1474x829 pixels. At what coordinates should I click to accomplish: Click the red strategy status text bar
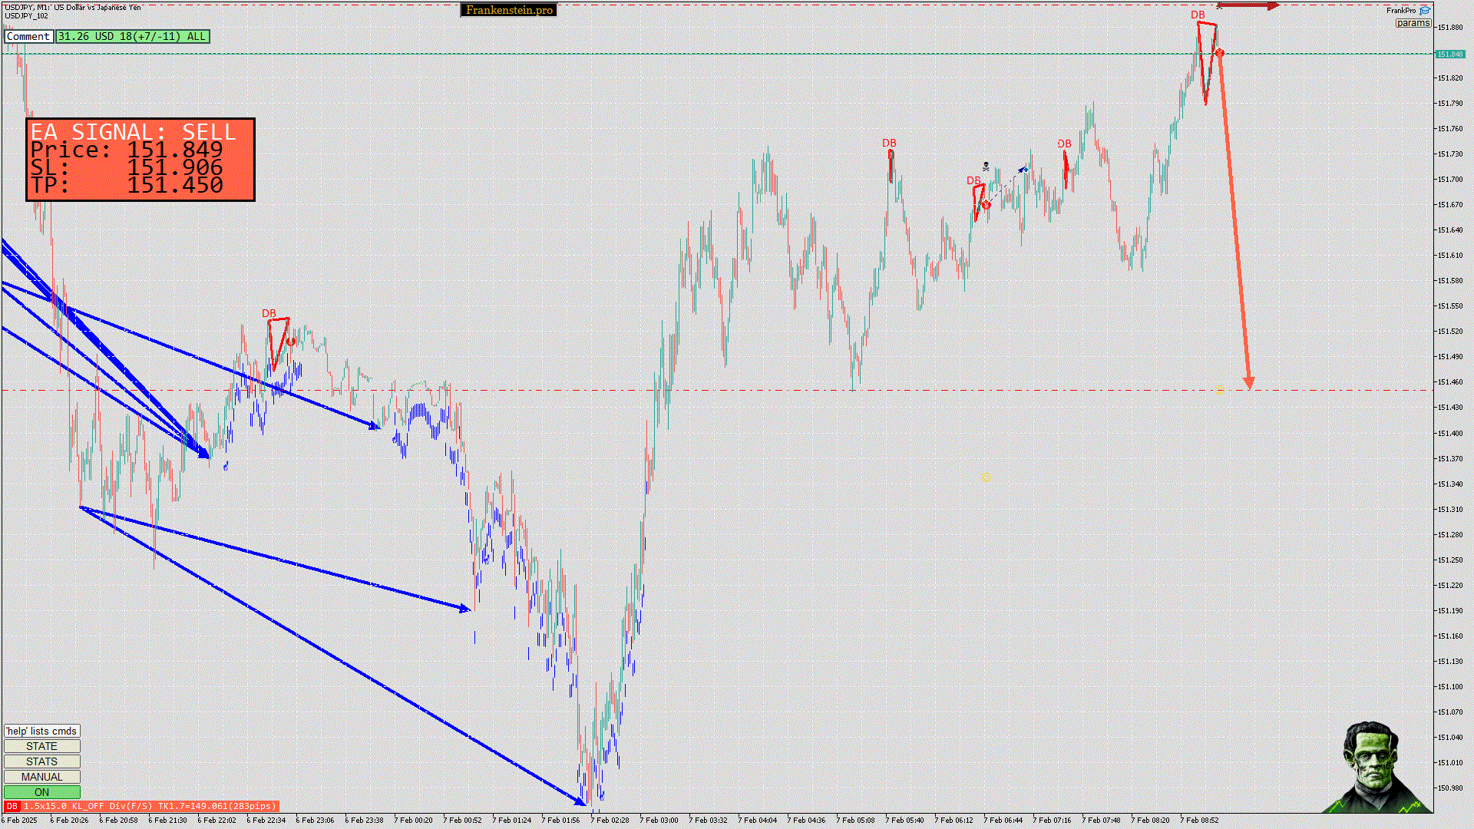(149, 806)
